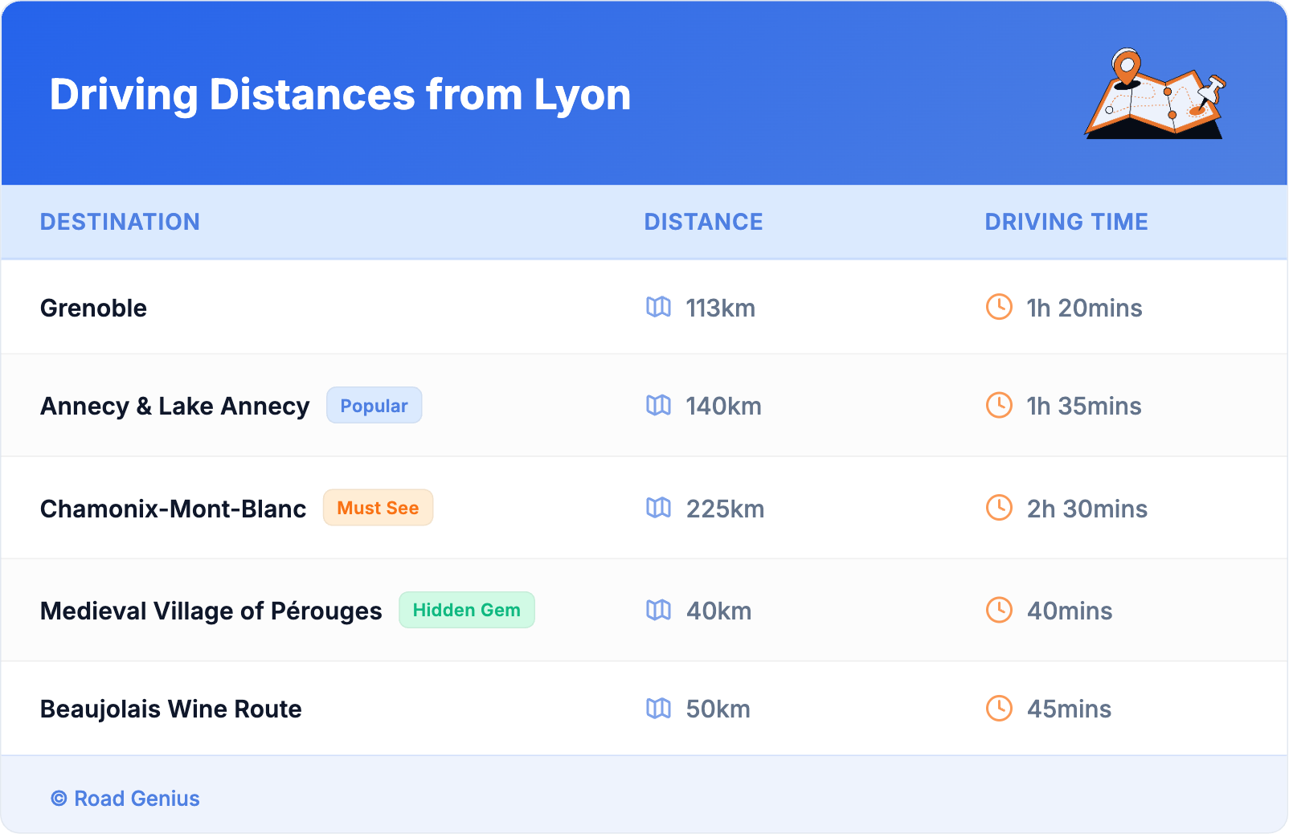The image size is (1289, 834).
Task: Click the clock icon beside 45mins
Action: 999,708
